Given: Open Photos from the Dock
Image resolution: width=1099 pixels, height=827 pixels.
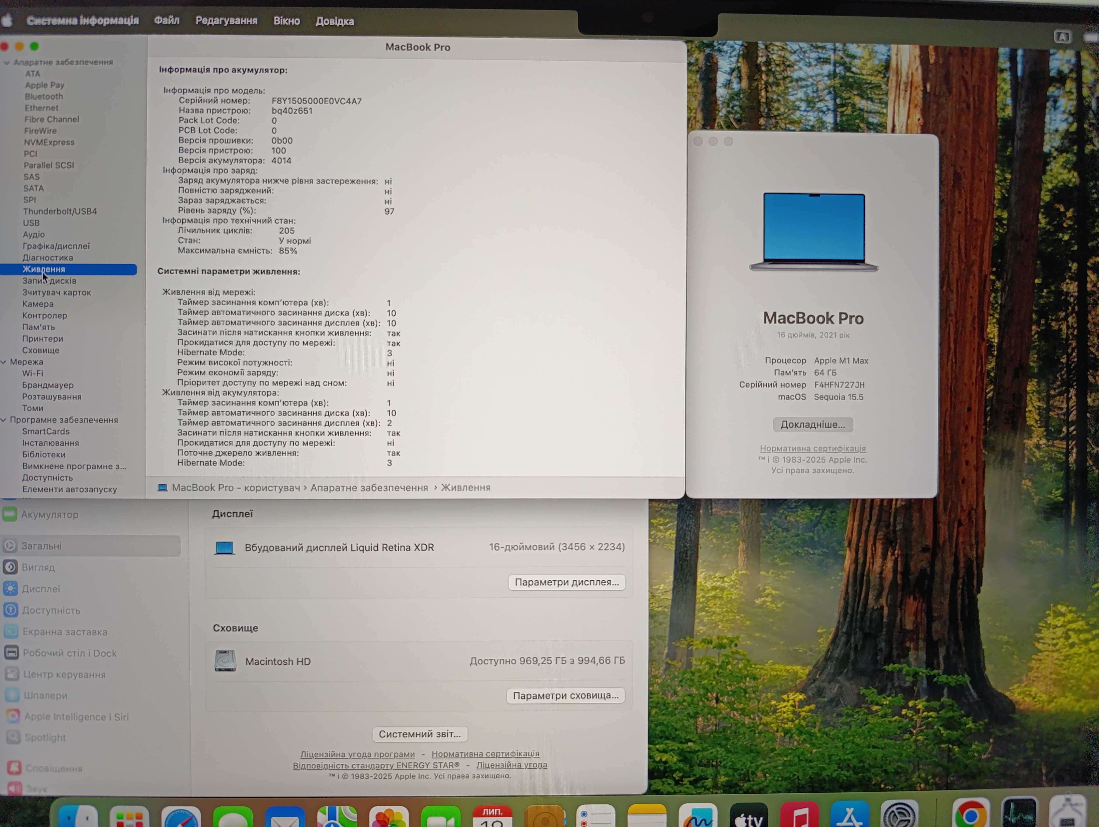Looking at the screenshot, I should pyautogui.click(x=389, y=816).
